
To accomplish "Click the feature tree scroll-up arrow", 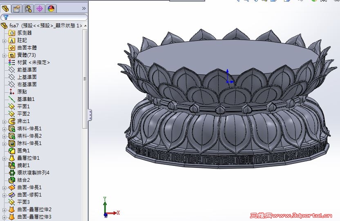I will [85, 26].
